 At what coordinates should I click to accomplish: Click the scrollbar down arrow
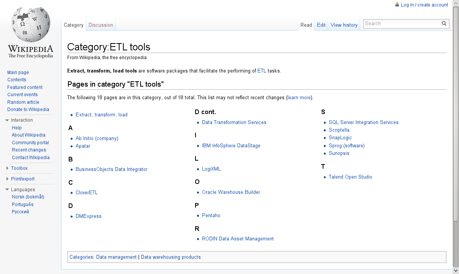pyautogui.click(x=456, y=271)
